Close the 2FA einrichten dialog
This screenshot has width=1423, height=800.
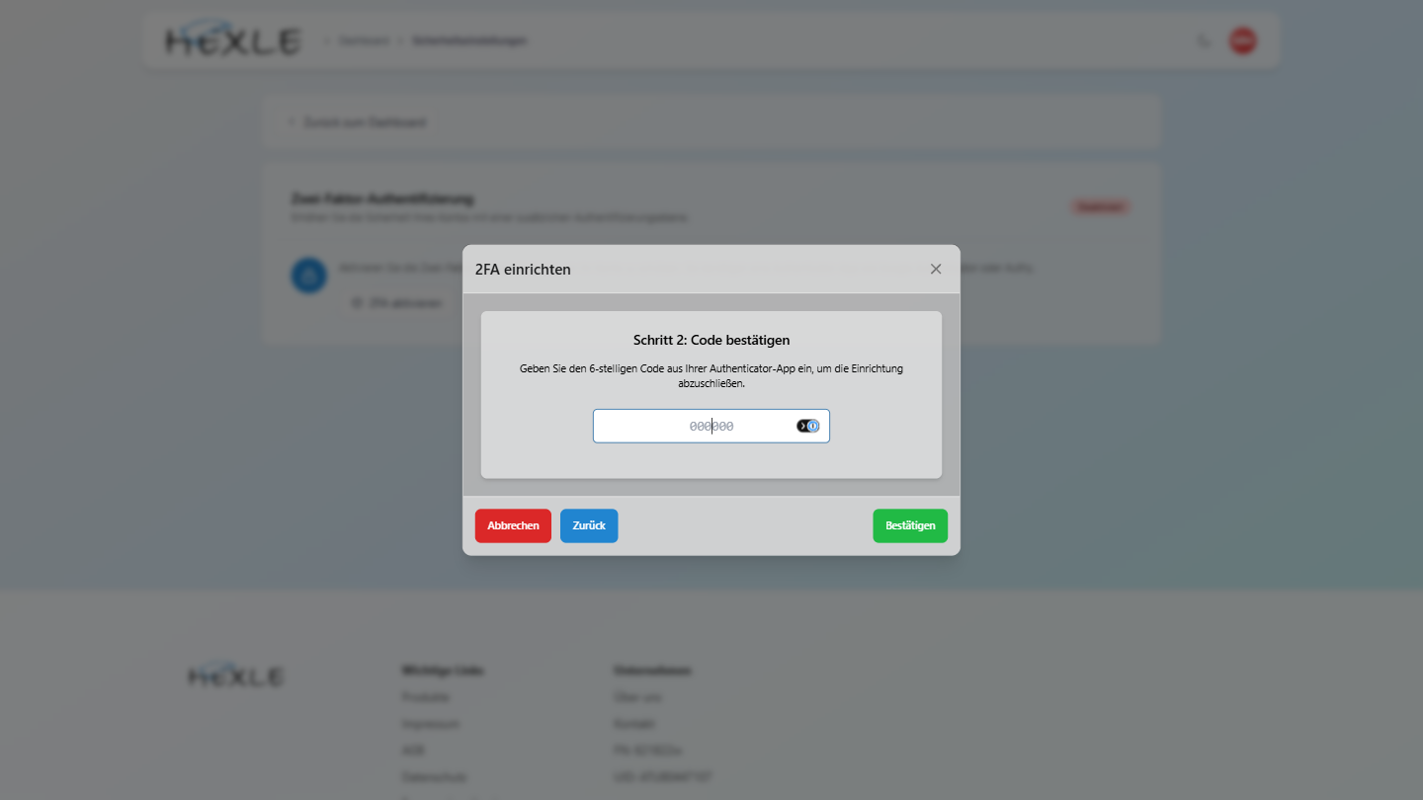(x=936, y=269)
